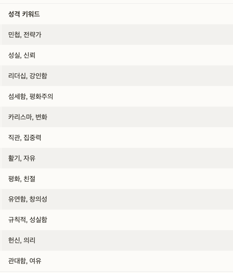The height and width of the screenshot is (273, 233).
Task: Select the 유연함, 창의성 row
Action: [x=116, y=199]
